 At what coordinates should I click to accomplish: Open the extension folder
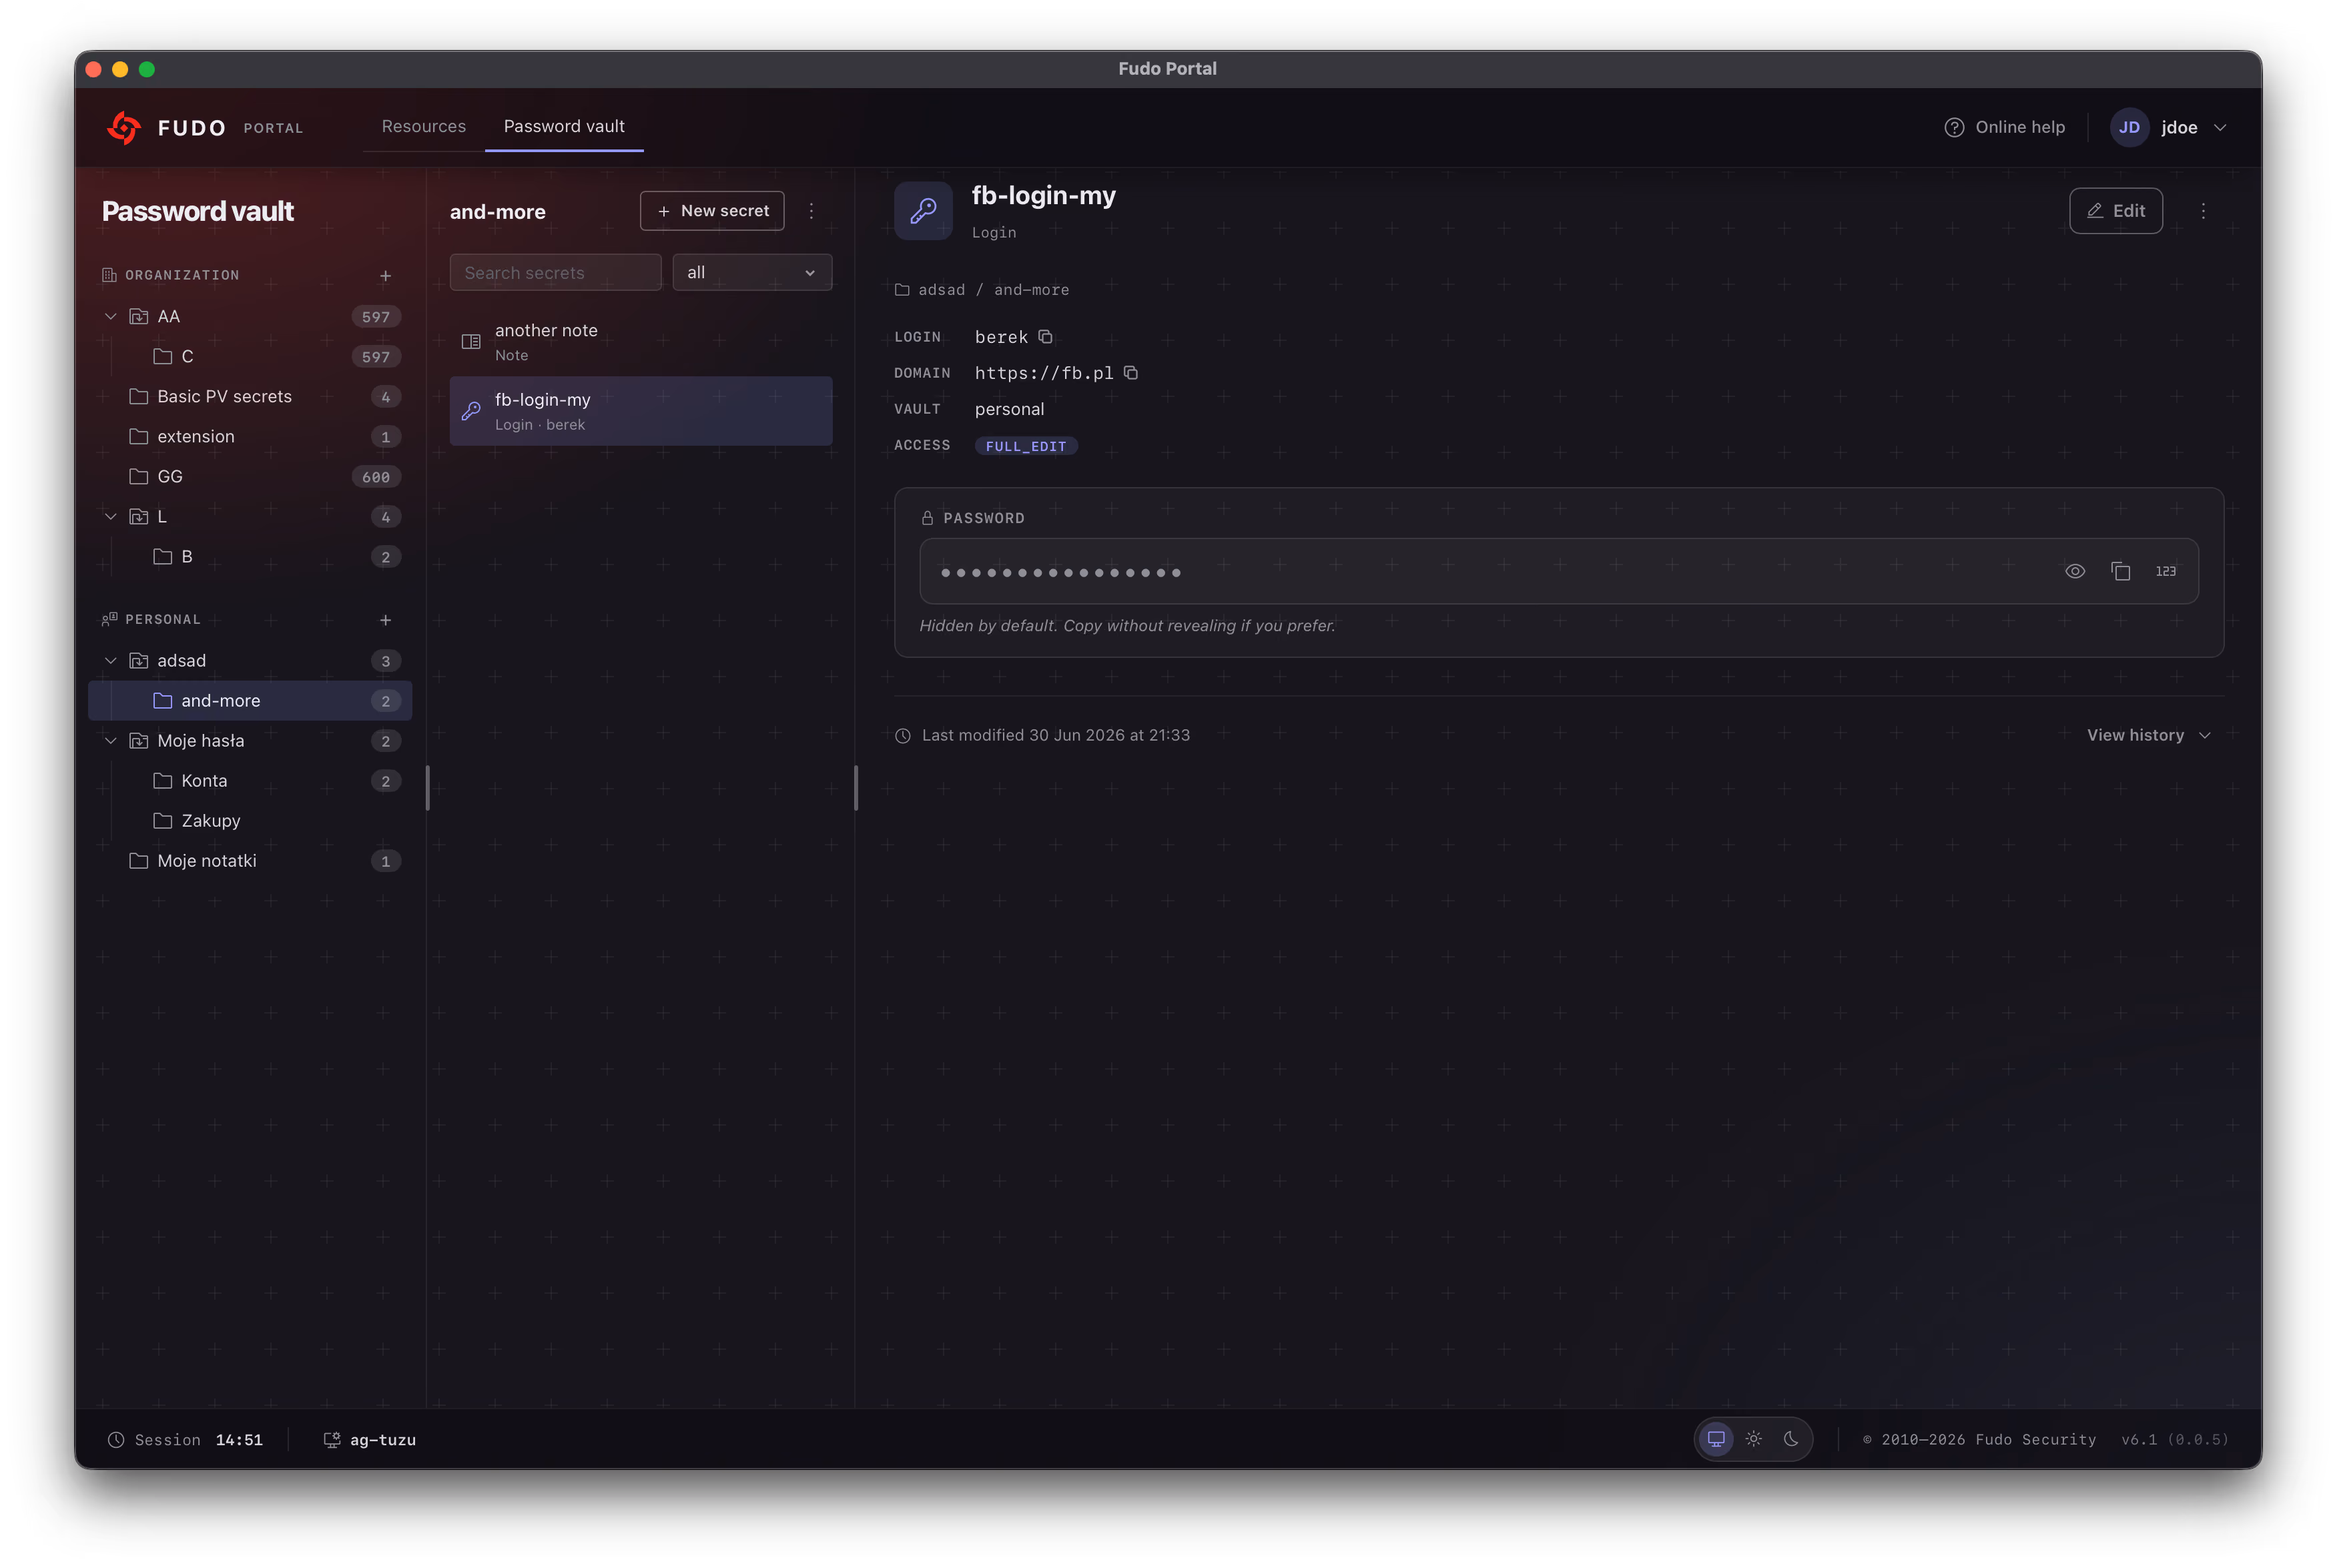click(x=251, y=437)
